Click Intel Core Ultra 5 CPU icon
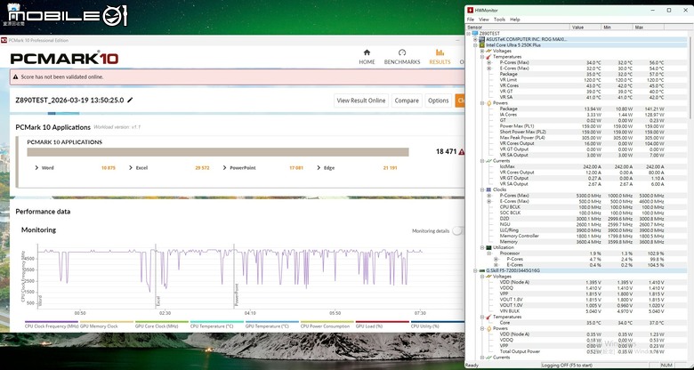Screen dimensions: 694x370 482,45
